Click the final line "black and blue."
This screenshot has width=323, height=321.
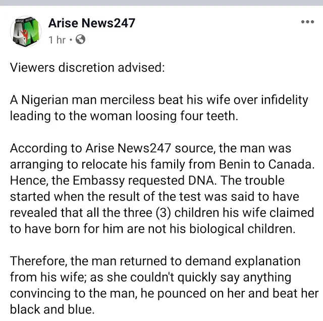52,309
